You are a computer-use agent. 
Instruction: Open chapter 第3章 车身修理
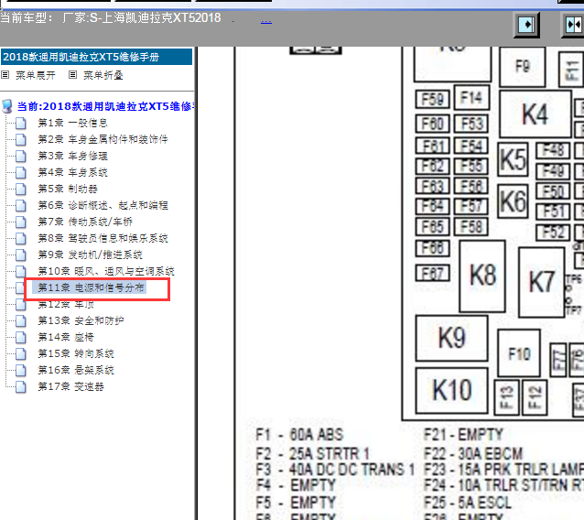tap(72, 156)
